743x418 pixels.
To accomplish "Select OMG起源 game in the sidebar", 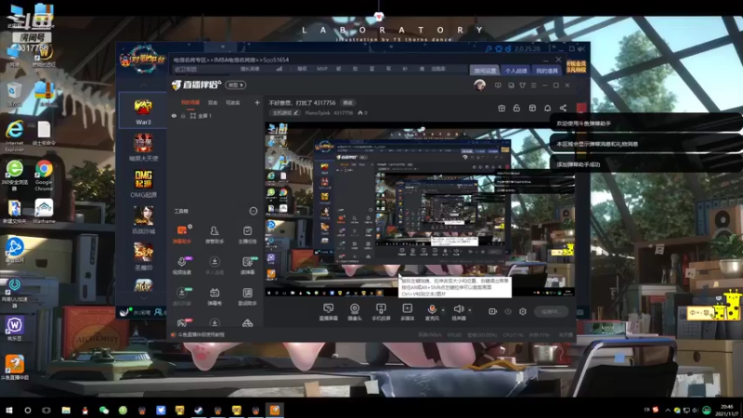I will 143,184.
